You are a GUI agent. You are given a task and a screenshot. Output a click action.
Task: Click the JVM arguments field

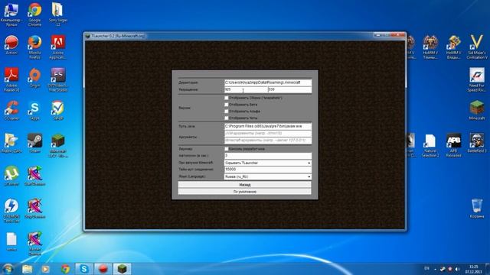(x=268, y=133)
